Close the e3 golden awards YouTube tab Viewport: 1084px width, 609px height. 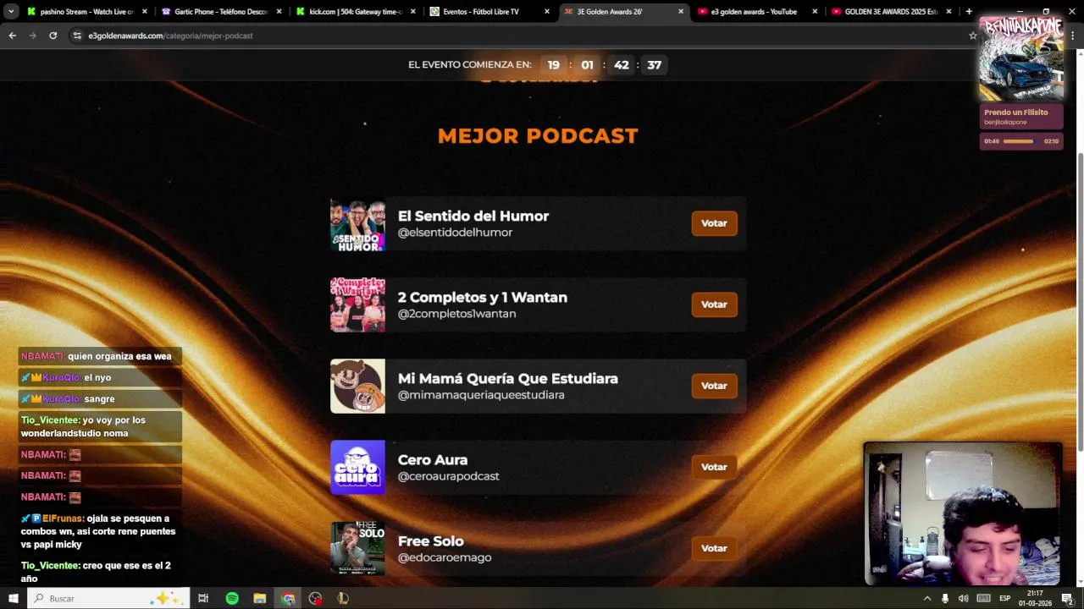[x=815, y=12]
